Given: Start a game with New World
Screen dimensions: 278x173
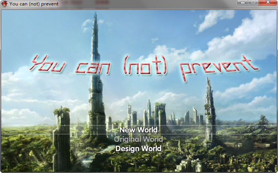Looking at the screenshot, I should click(139, 130).
